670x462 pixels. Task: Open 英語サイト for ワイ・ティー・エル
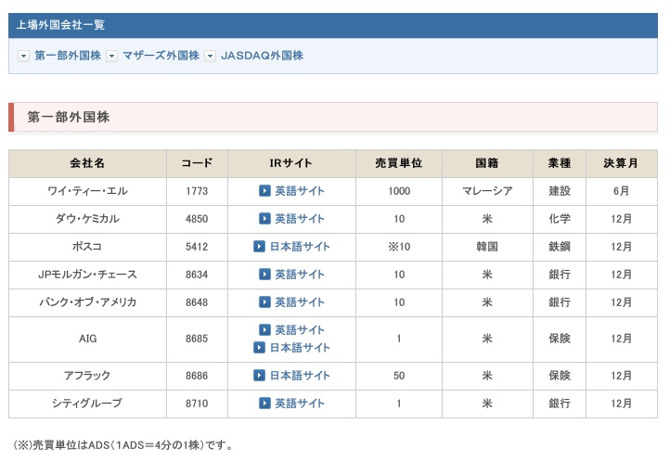pos(300,191)
